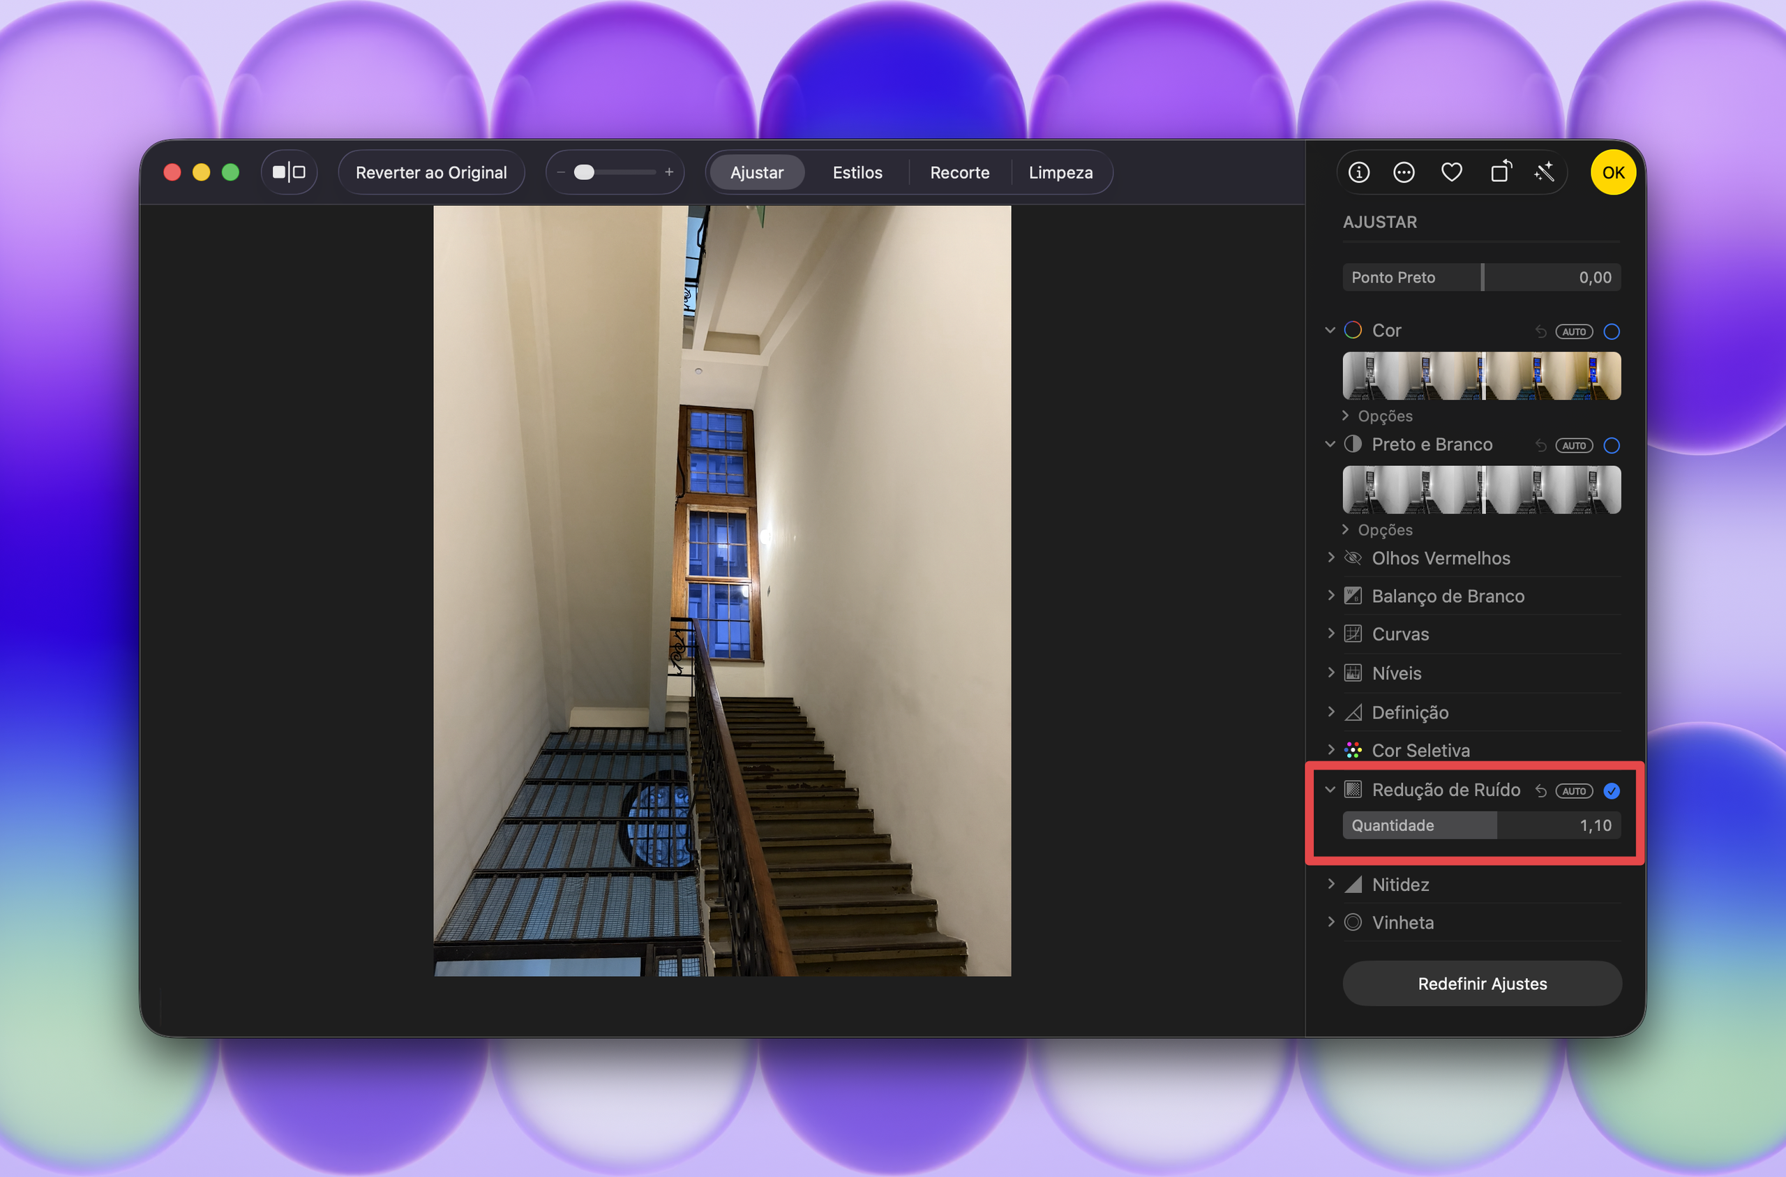The width and height of the screenshot is (1786, 1177).
Task: Click the Curvas graph icon
Action: tap(1352, 634)
